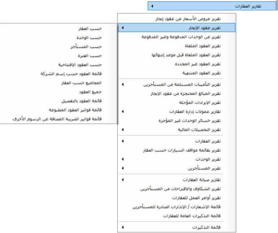The width and height of the screenshot is (278, 233).
Task: Select تقارير صيانة العقارات
Action: [x=177, y=180]
